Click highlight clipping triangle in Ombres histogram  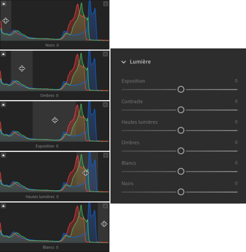[x=105, y=54]
